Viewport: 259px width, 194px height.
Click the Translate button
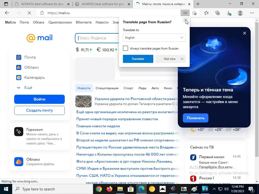coord(138,59)
